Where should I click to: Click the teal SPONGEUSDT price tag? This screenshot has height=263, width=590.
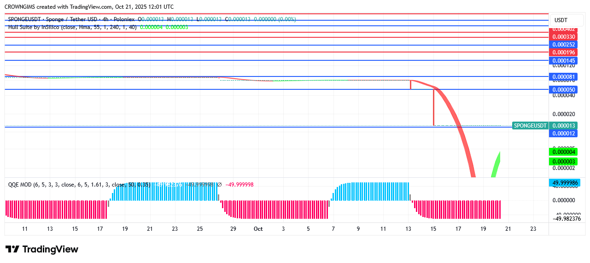point(531,126)
